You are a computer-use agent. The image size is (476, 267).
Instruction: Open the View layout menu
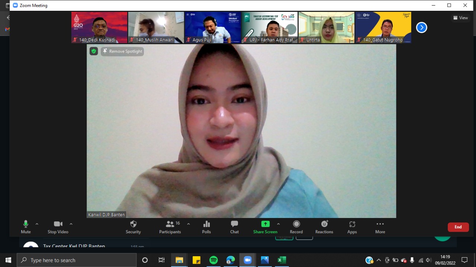(460, 18)
